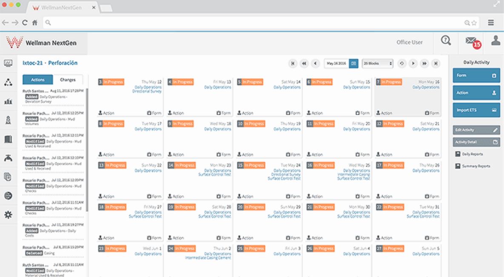Open Daily Reports link
The image size is (504, 277).
(x=469, y=154)
